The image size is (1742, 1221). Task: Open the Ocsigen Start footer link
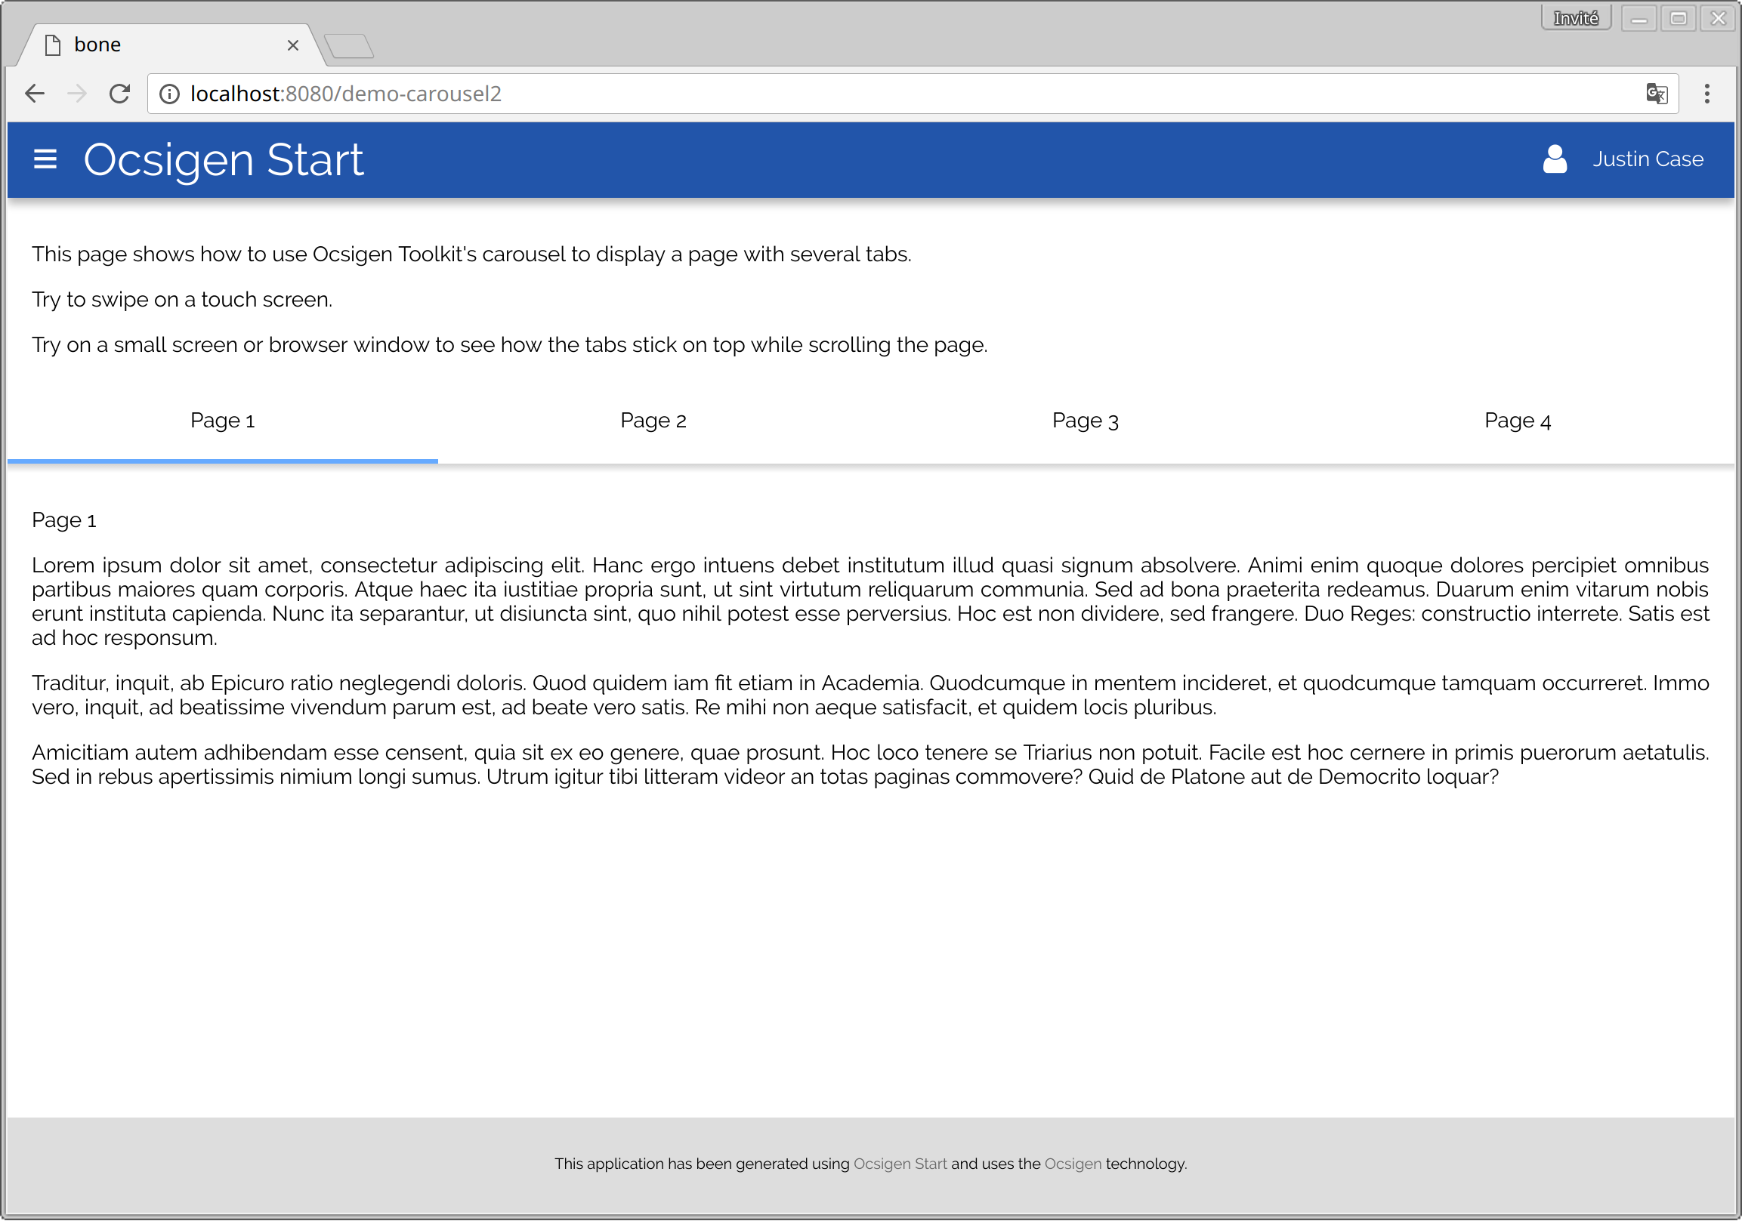click(900, 1164)
